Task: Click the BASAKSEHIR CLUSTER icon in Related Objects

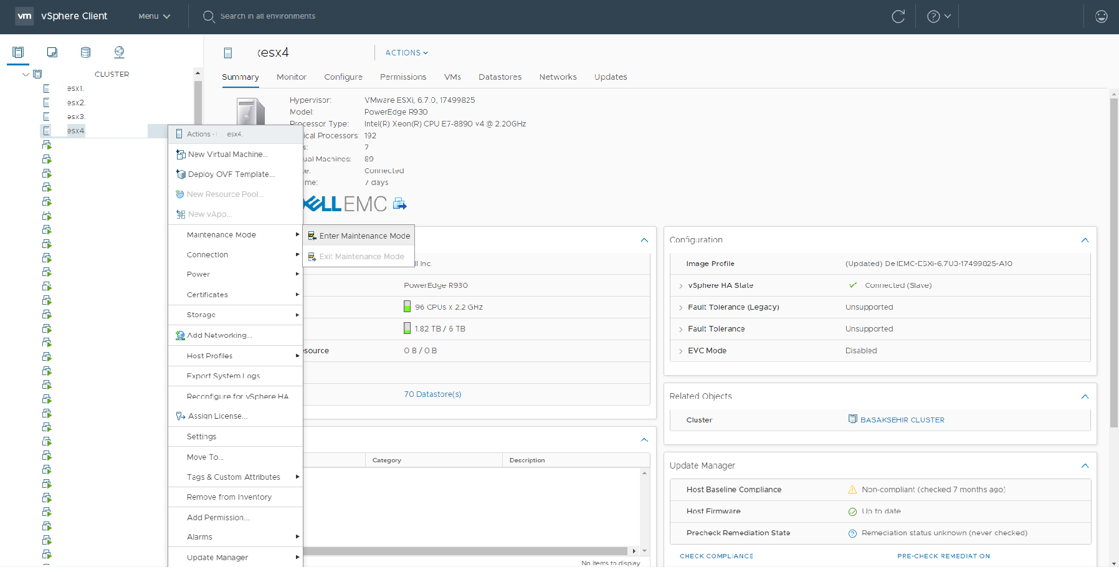Action: 852,419
